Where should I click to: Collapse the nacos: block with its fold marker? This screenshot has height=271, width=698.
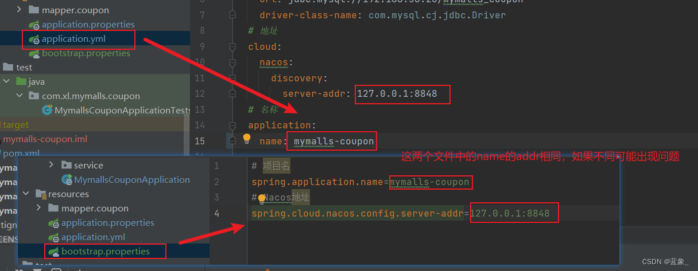pos(232,62)
